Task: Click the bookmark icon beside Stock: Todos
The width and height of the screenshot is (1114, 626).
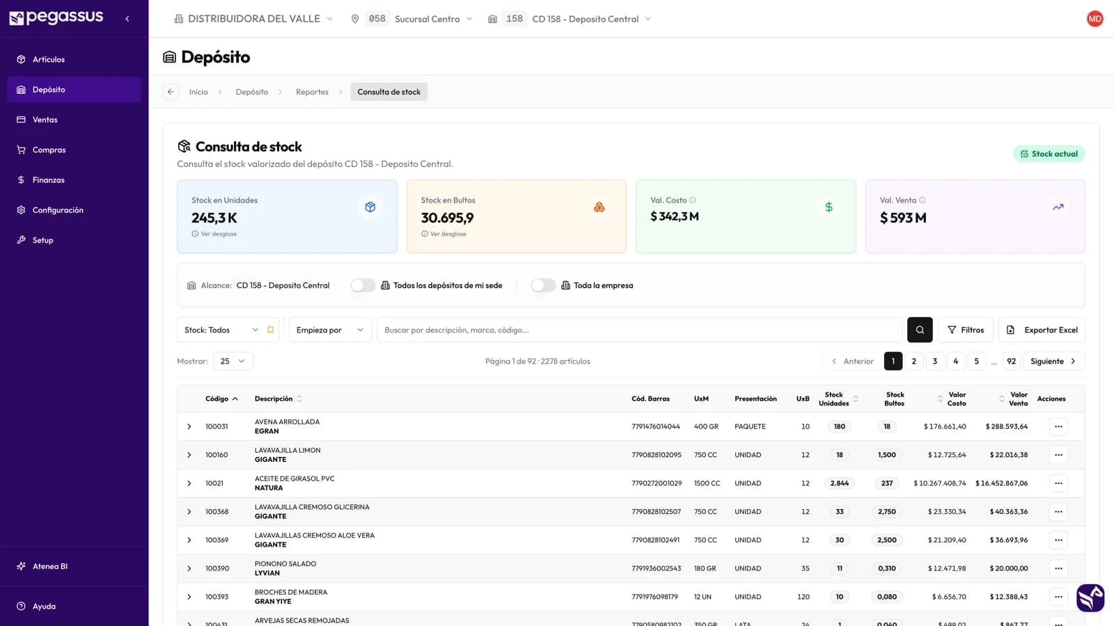Action: click(270, 330)
